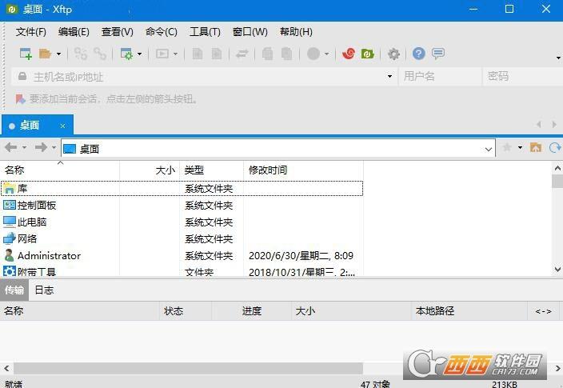
Task: Click the host name or IP address field
Action: click(205, 77)
